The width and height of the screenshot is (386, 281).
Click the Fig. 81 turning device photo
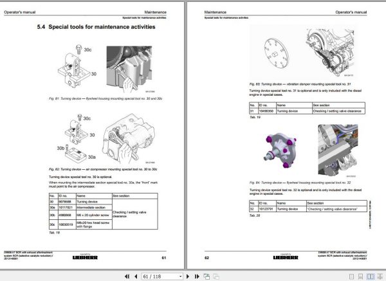[129, 69]
